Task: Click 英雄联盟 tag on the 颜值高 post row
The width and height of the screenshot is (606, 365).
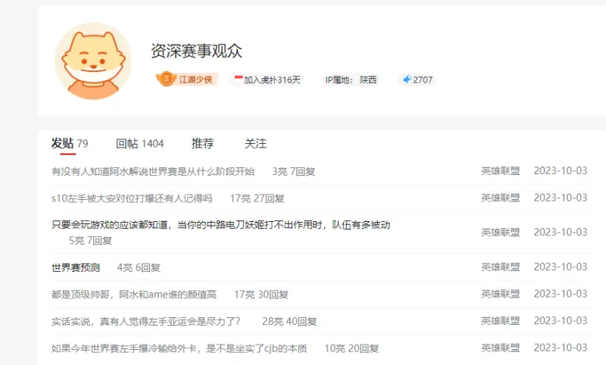Action: point(501,294)
